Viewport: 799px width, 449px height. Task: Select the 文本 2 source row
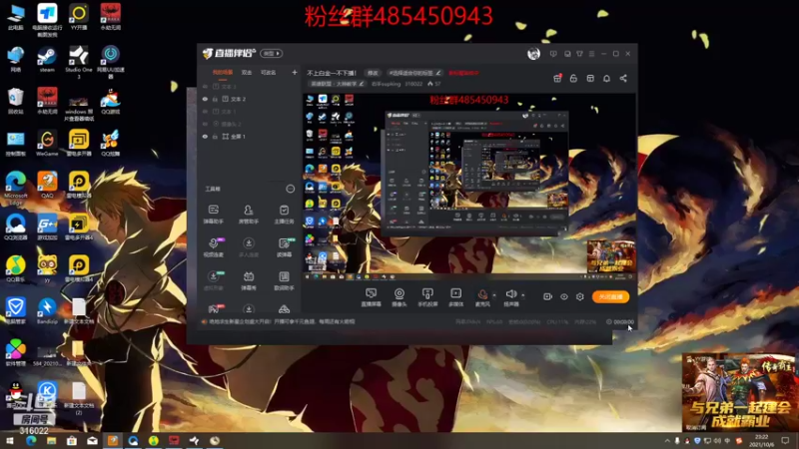[x=250, y=99]
